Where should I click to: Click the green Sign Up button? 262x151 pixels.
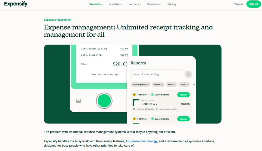[x=254, y=4]
